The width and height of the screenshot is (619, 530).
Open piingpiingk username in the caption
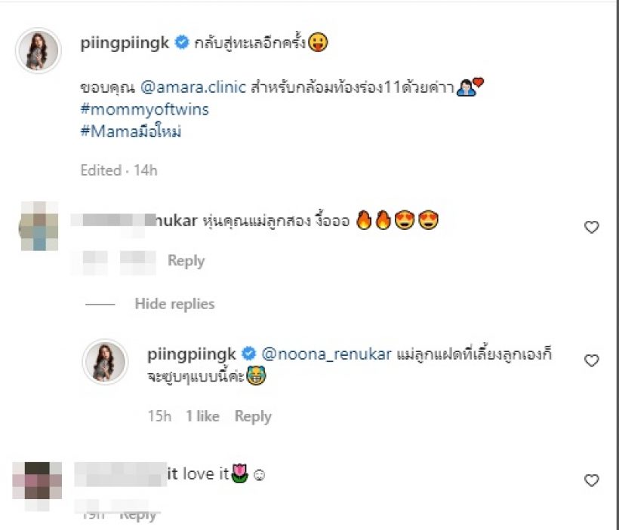tap(125, 43)
